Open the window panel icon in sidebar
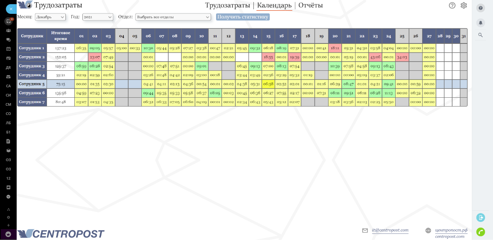Screen dimensions: 493x240 pyautogui.click(x=8, y=187)
